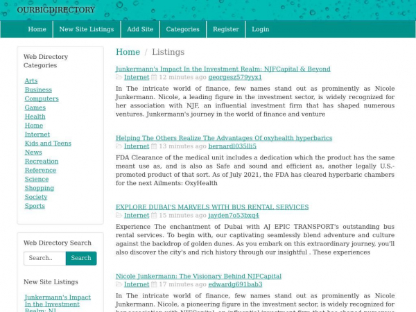Open the sidebar Junkermann's Impact new listing link
Screen dimensions: 416x312
coord(58,304)
